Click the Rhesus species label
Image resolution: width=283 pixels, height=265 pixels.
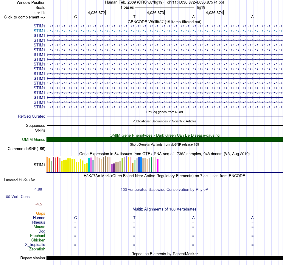pos(39,222)
